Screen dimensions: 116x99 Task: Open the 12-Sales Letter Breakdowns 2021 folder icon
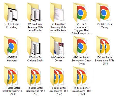click(x=34, y=76)
